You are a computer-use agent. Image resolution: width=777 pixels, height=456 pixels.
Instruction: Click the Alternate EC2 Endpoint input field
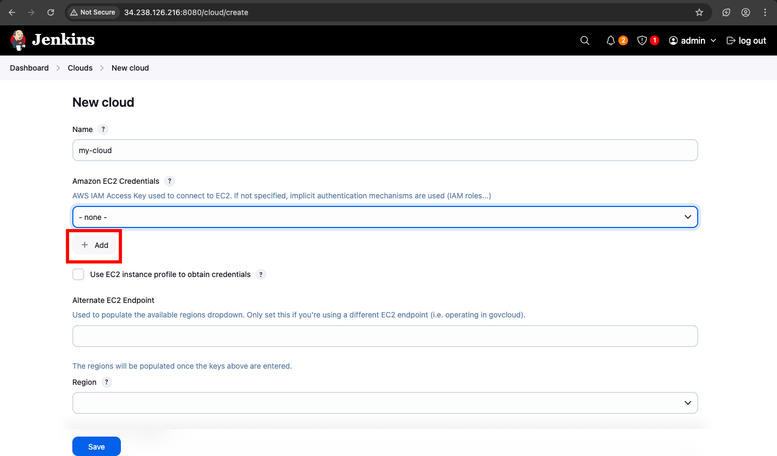385,336
